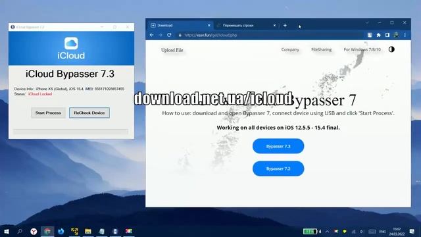
Task: Close the iCloud Bypasser window
Action: pyautogui.click(x=128, y=27)
